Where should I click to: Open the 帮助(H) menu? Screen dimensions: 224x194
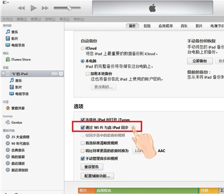click(x=79, y=19)
